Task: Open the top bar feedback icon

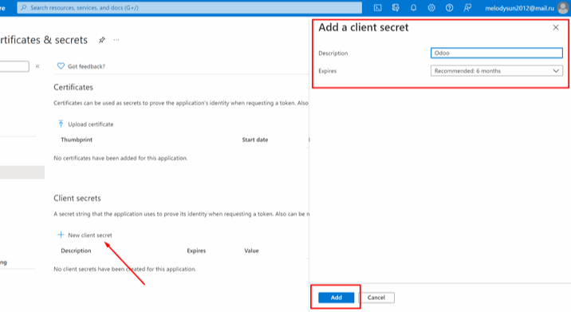Action: pyautogui.click(x=467, y=8)
